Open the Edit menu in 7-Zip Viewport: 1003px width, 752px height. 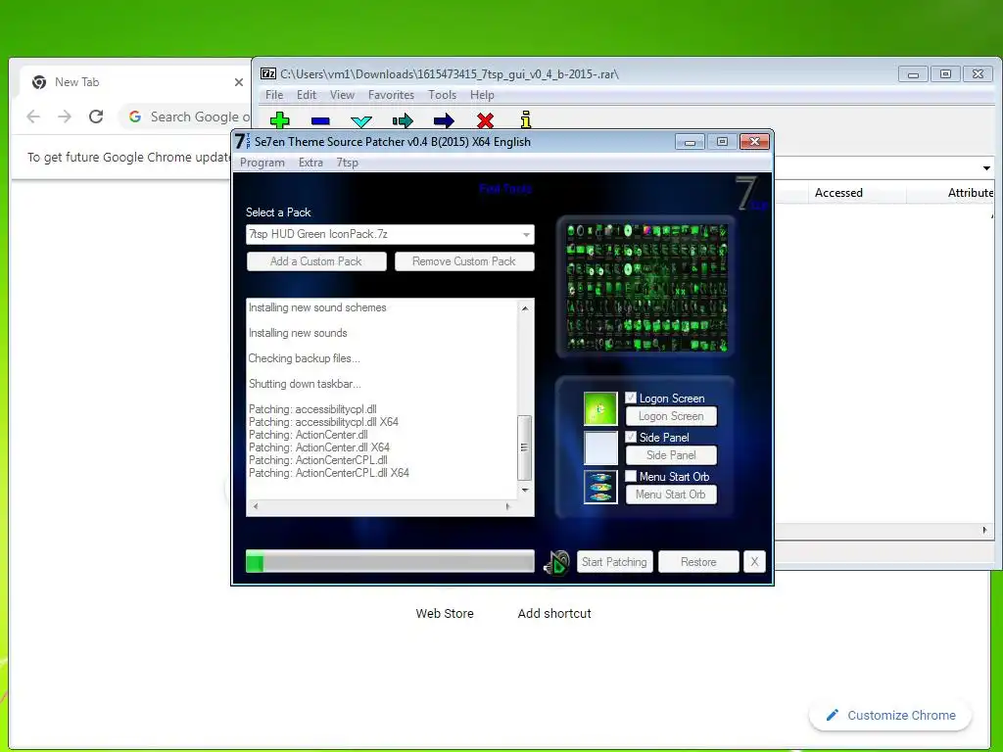coord(307,95)
